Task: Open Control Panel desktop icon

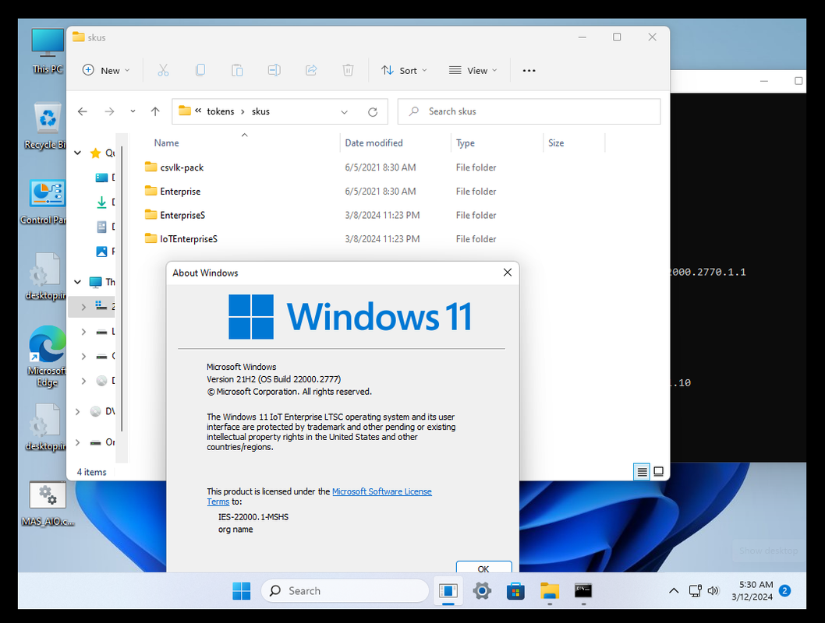Action: tap(46, 202)
